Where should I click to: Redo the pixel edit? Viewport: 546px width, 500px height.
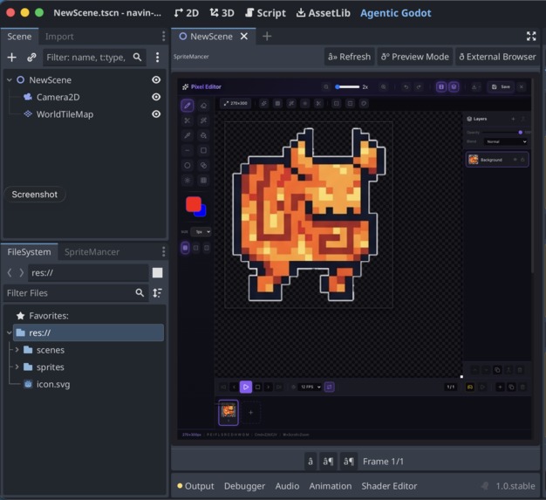coord(419,86)
